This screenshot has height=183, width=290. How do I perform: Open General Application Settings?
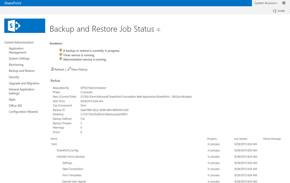click(x=22, y=91)
